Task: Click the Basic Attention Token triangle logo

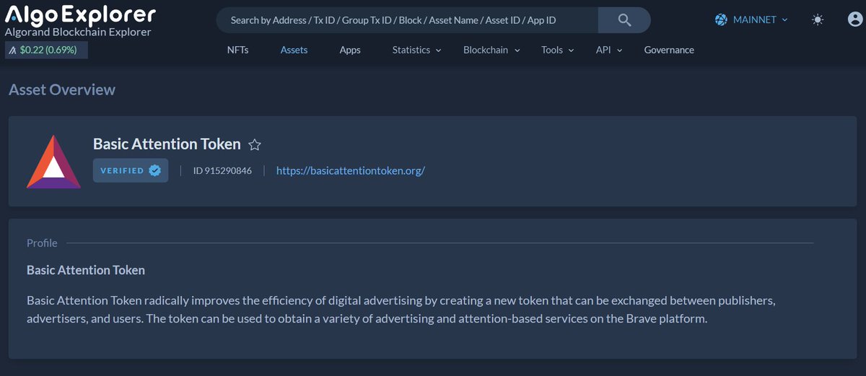Action: tap(54, 162)
